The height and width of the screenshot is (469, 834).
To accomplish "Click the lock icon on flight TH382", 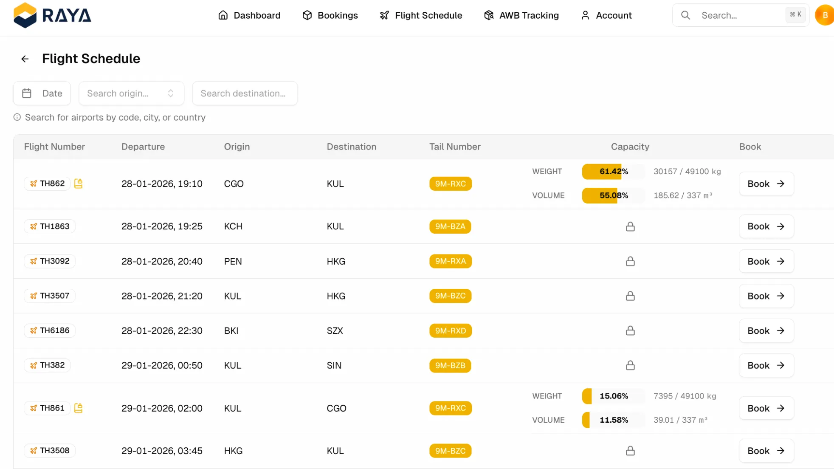I will (x=630, y=365).
